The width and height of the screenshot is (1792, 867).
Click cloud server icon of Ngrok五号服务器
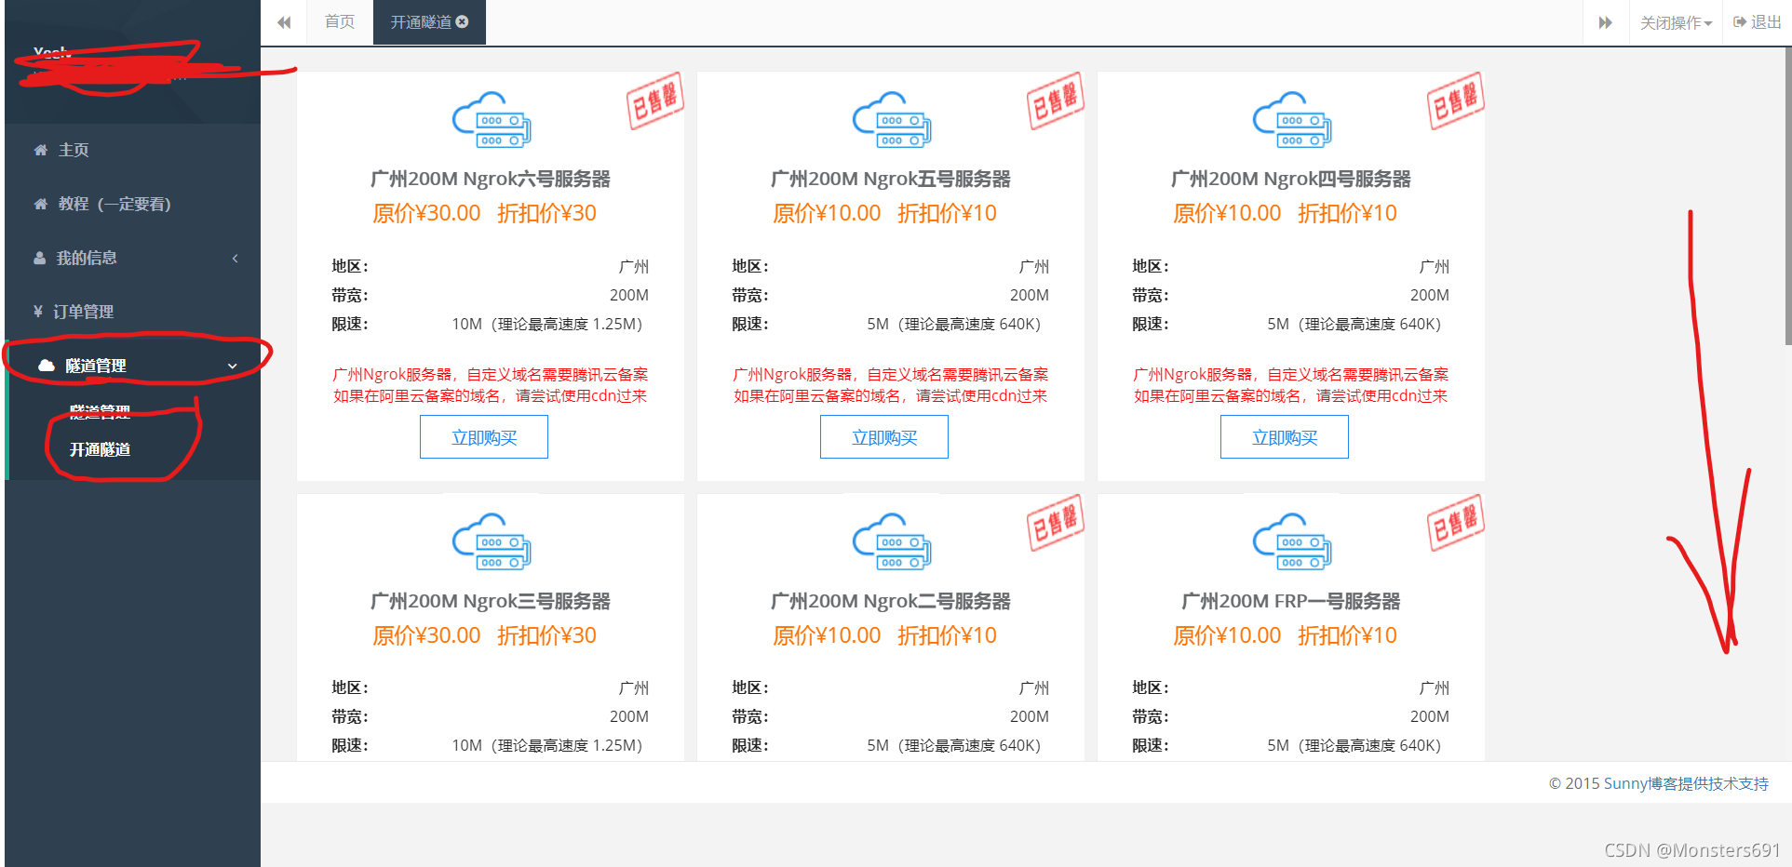click(892, 120)
